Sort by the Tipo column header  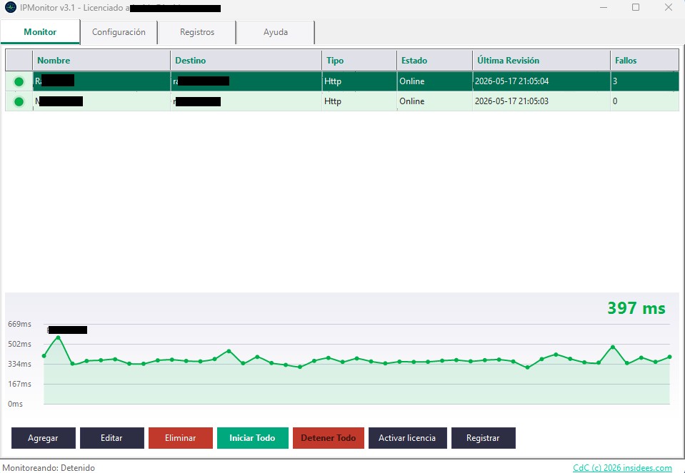(x=359, y=60)
